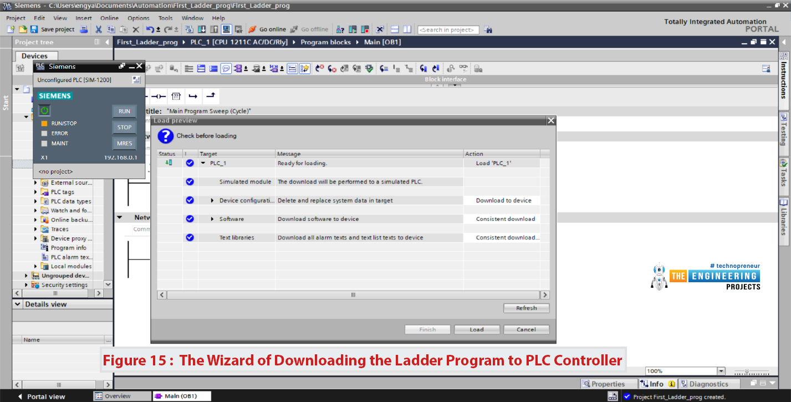The width and height of the screenshot is (791, 402).
Task: Open the Edit menu
Action: 39,18
